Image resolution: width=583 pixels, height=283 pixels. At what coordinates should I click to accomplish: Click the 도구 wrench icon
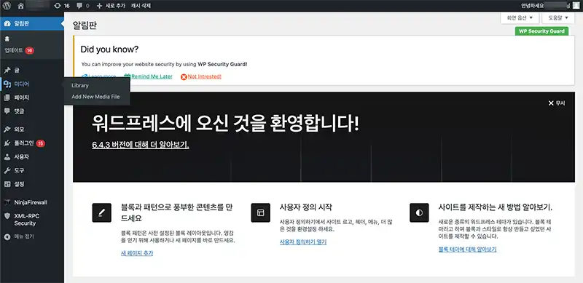(7, 170)
